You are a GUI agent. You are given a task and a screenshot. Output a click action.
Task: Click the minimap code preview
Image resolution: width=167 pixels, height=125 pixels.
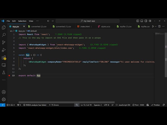(x=157, y=34)
